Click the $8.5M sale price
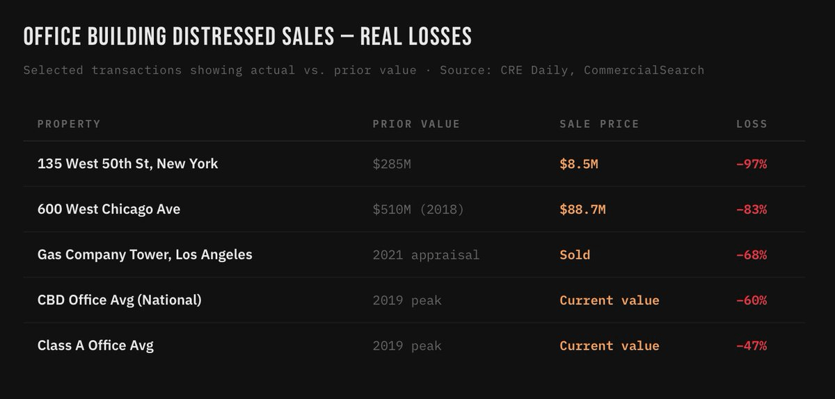835x399 pixels. (579, 164)
